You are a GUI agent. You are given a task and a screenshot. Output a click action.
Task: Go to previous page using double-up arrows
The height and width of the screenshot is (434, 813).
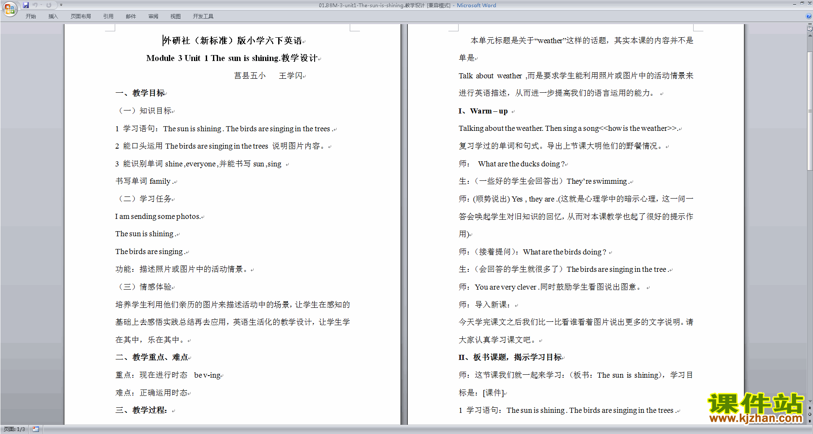[810, 408]
